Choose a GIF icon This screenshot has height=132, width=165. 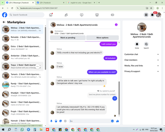pos(65,121)
